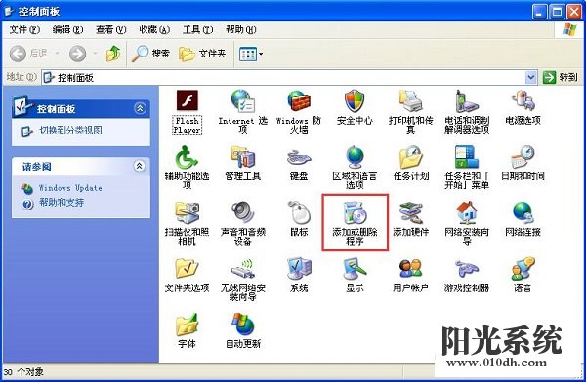Open the 帮助(H) menu

coord(241,29)
